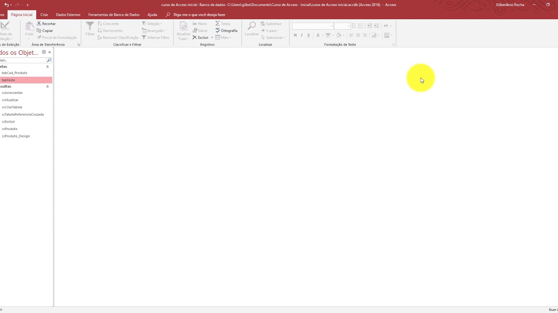The image size is (558, 313).
Task: Open the Excluir dropdown arrow
Action: 212,37
